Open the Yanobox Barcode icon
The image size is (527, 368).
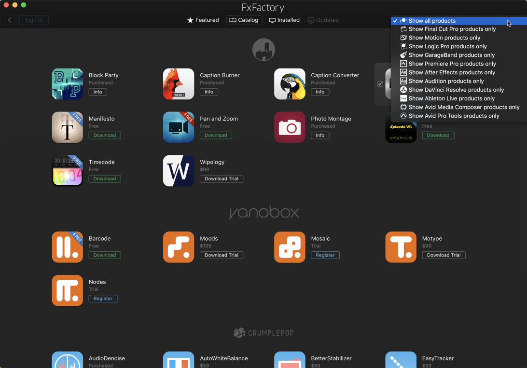(67, 247)
